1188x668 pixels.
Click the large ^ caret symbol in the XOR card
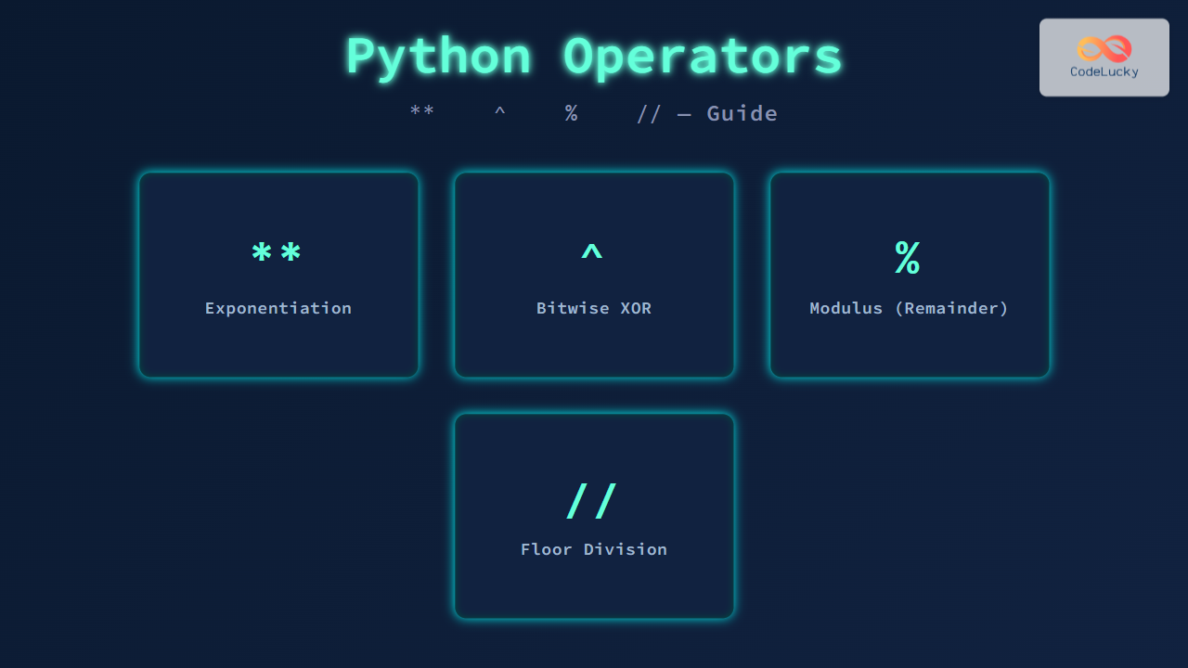click(x=592, y=252)
